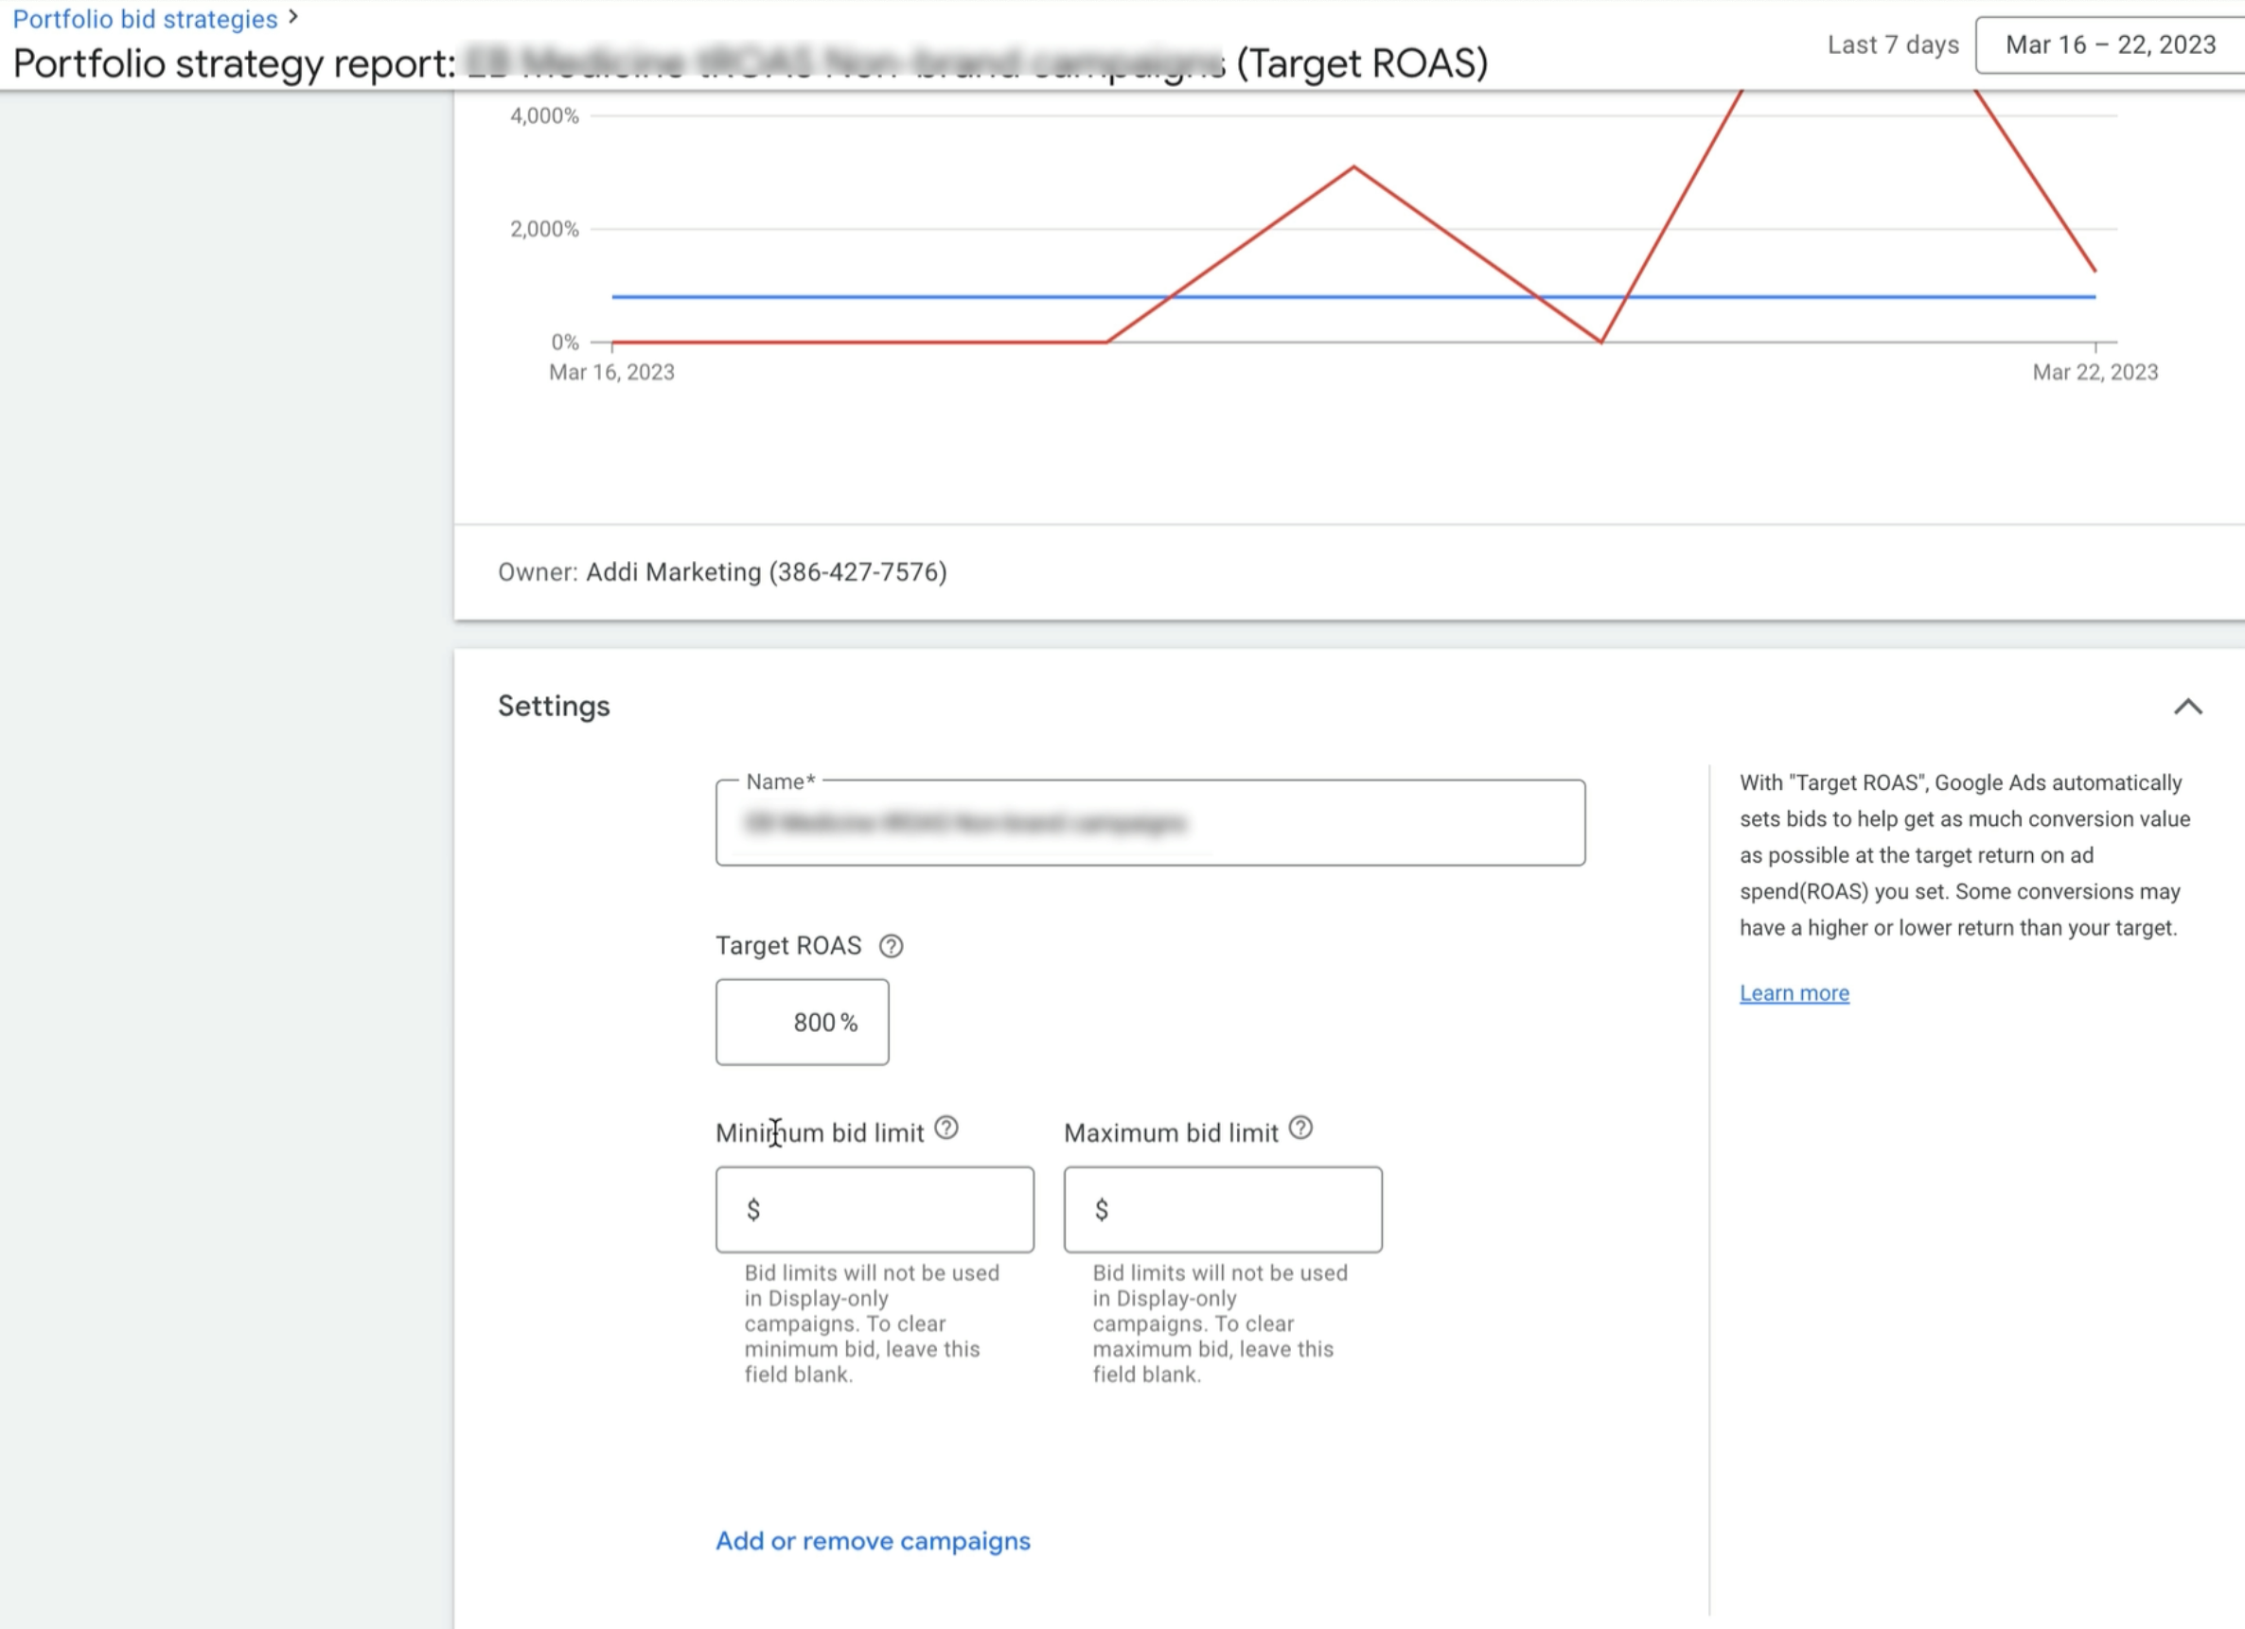Viewport: 2245px width, 1629px height.
Task: Go back to Portfolio bid strategies
Action: [x=145, y=19]
